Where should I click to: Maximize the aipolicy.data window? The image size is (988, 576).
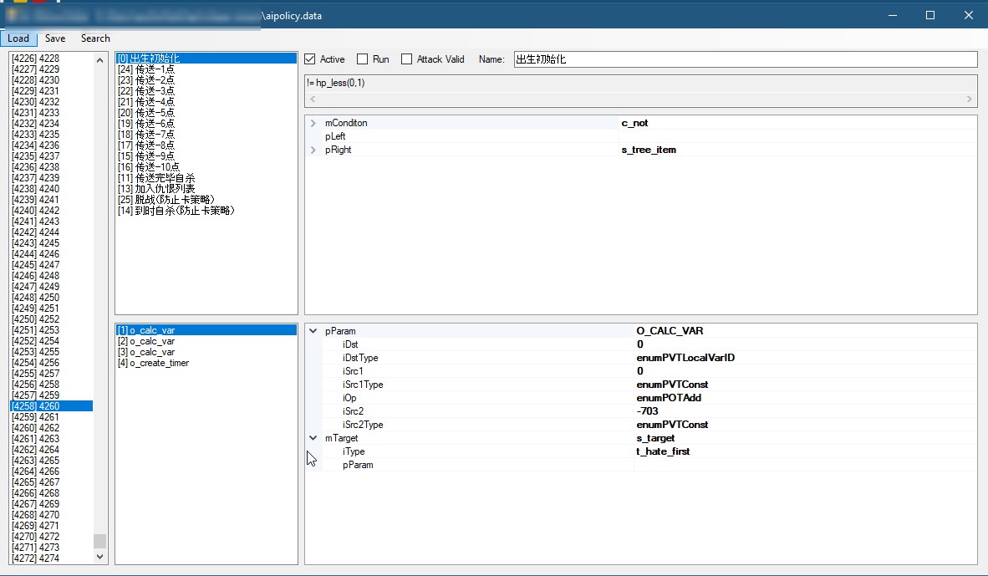click(x=930, y=15)
